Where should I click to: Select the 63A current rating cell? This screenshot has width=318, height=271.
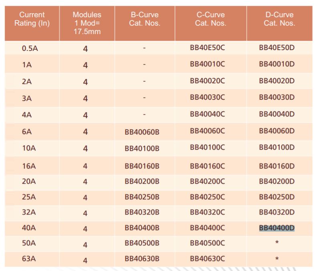[x=29, y=259]
